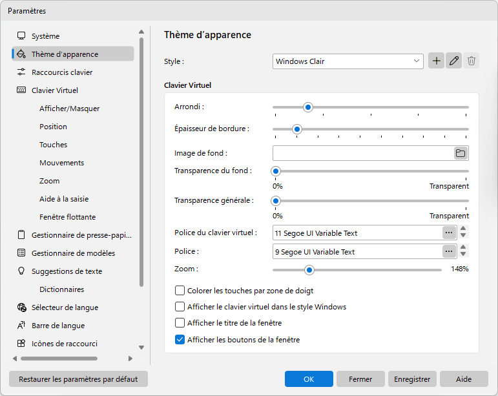The height and width of the screenshot is (396, 498).
Task: Click the Icônes de raccourci grid icon
Action: (21, 344)
